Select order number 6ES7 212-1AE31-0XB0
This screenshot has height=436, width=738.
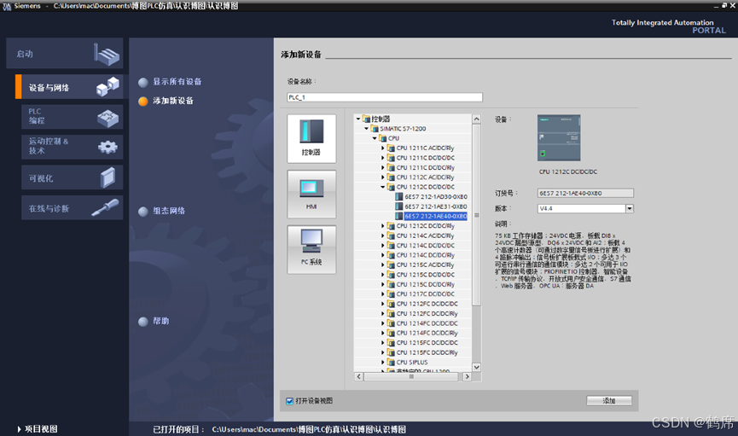pyautogui.click(x=436, y=206)
